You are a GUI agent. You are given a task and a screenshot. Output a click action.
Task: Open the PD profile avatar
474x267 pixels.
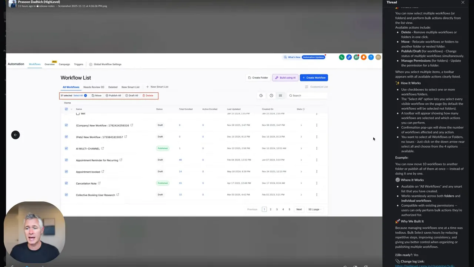click(x=378, y=57)
